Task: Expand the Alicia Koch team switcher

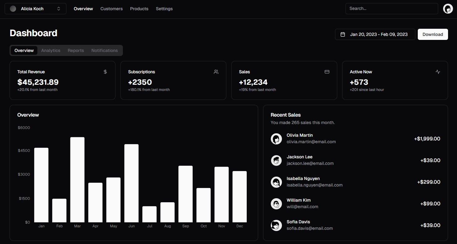Action: click(35, 9)
